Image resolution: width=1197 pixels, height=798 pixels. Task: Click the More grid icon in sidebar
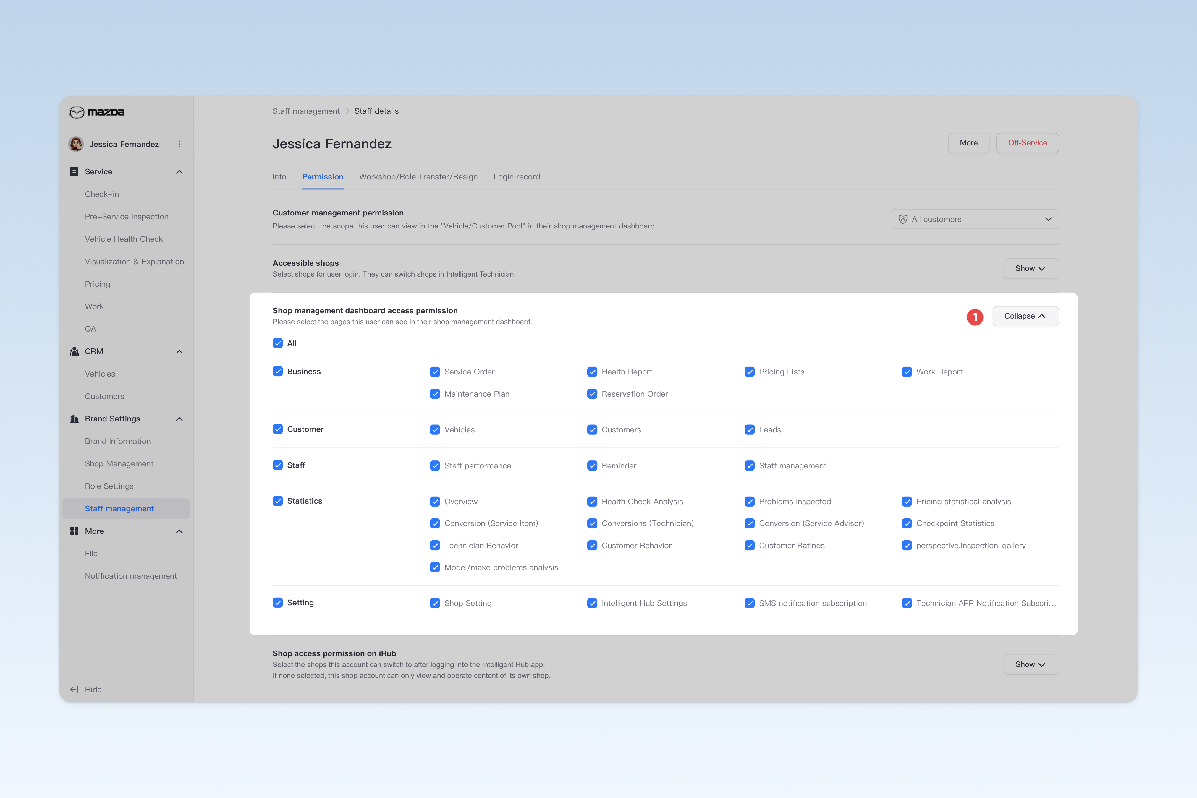(x=74, y=531)
